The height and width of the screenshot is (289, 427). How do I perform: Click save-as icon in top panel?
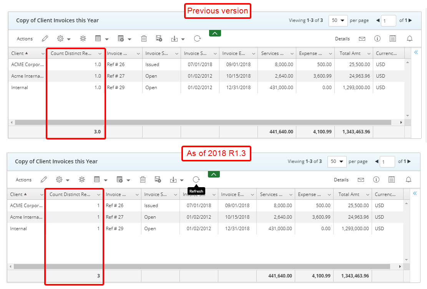pos(159,39)
